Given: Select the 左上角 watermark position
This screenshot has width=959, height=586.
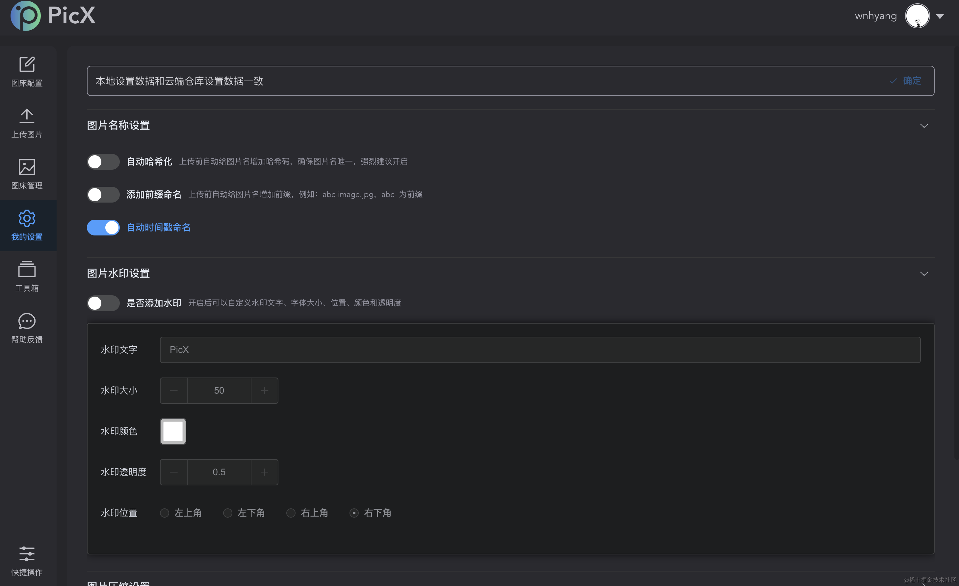Looking at the screenshot, I should pos(164,513).
